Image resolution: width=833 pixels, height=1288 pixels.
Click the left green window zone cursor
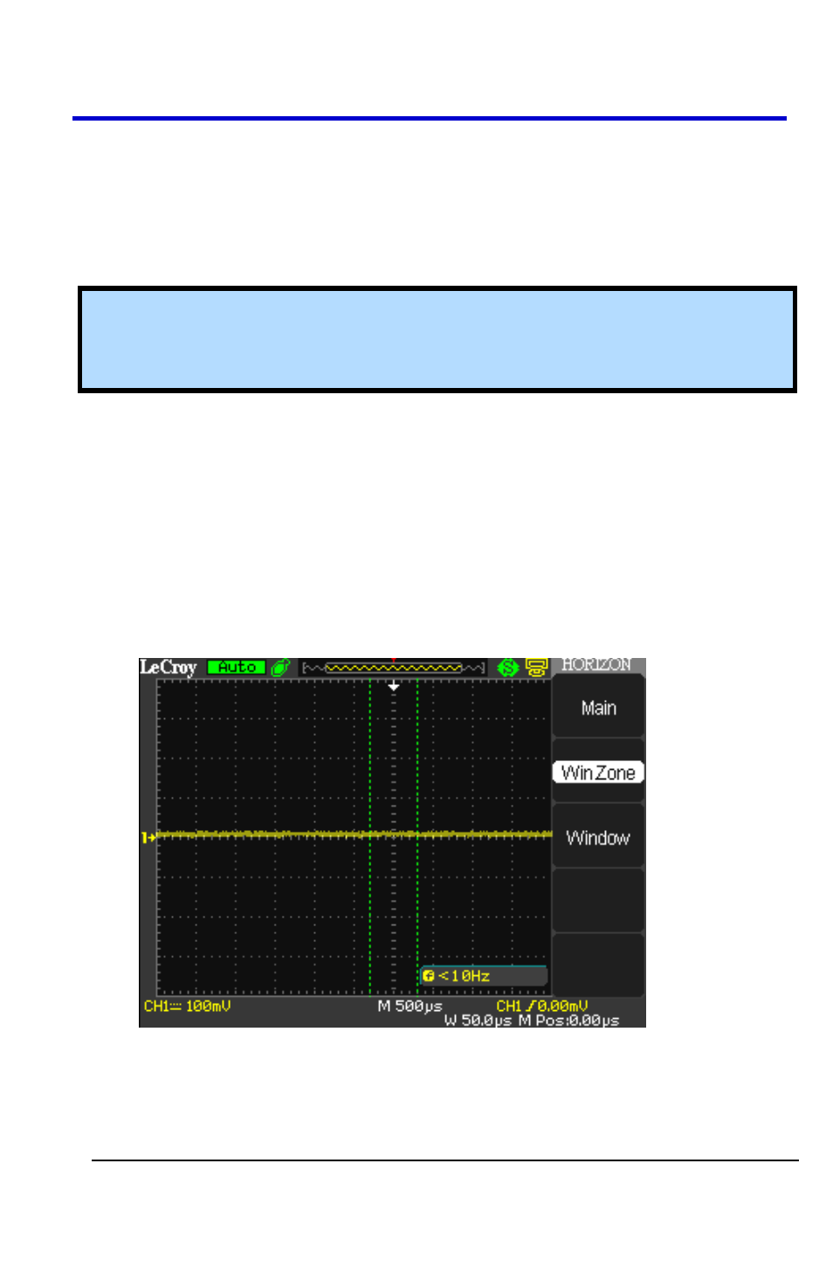click(370, 837)
